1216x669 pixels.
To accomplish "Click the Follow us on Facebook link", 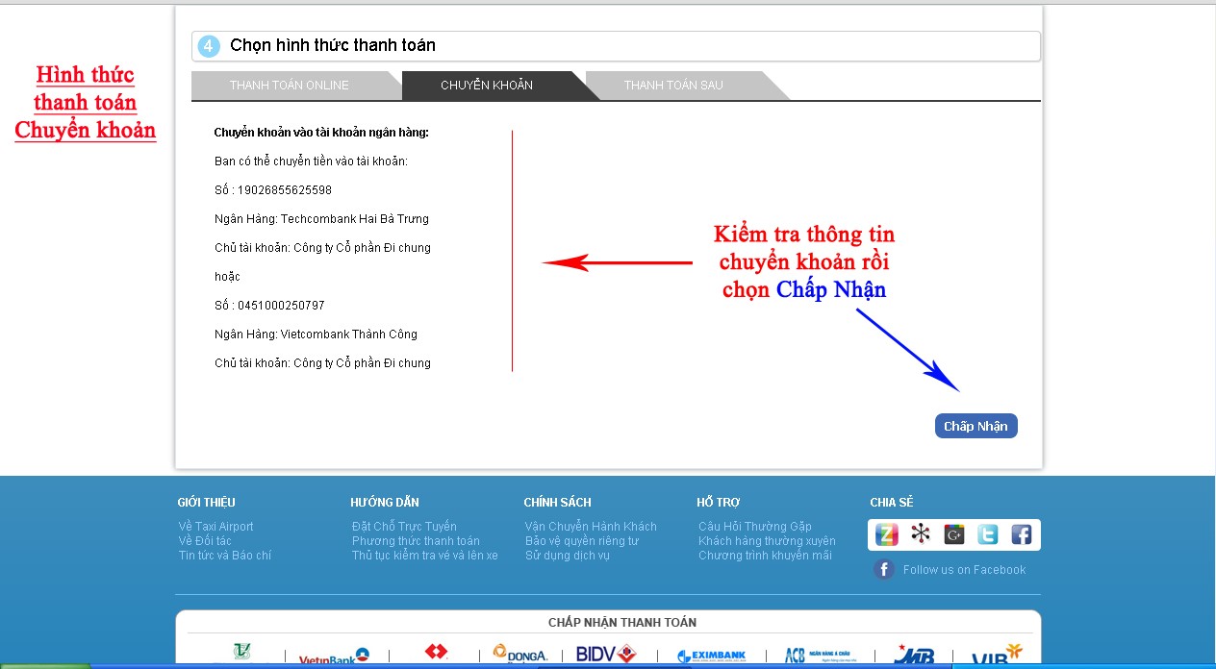I will pos(964,570).
